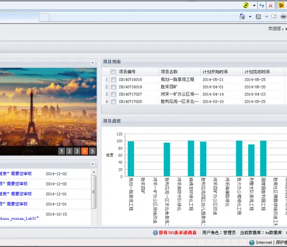
Task: Click the Bing search icon
Action: click(281, 5)
